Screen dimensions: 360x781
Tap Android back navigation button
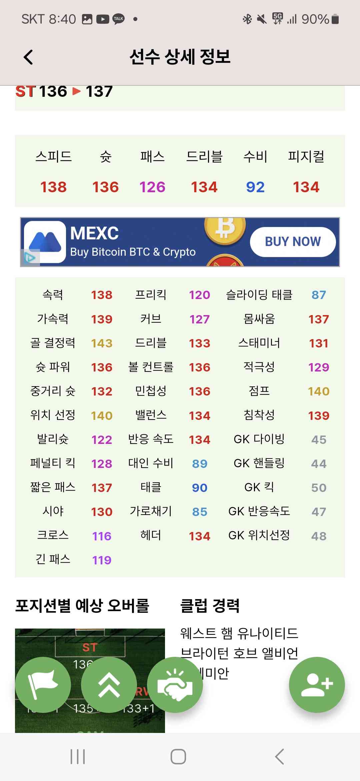[280, 757]
